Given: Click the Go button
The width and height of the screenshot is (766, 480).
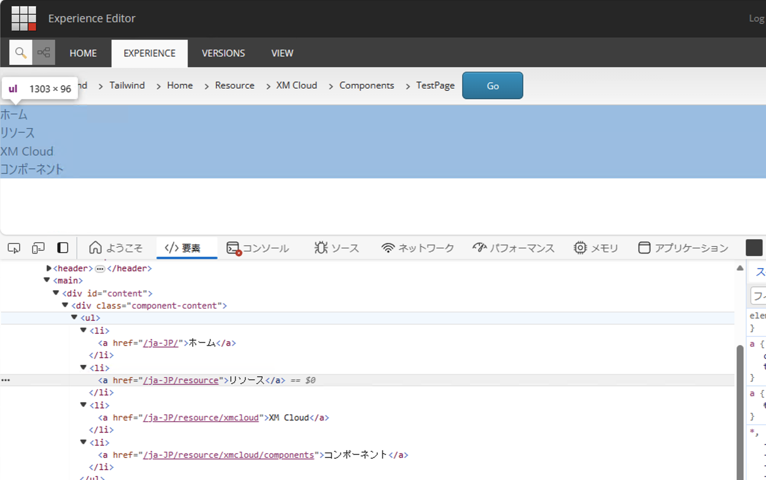Looking at the screenshot, I should click(492, 86).
